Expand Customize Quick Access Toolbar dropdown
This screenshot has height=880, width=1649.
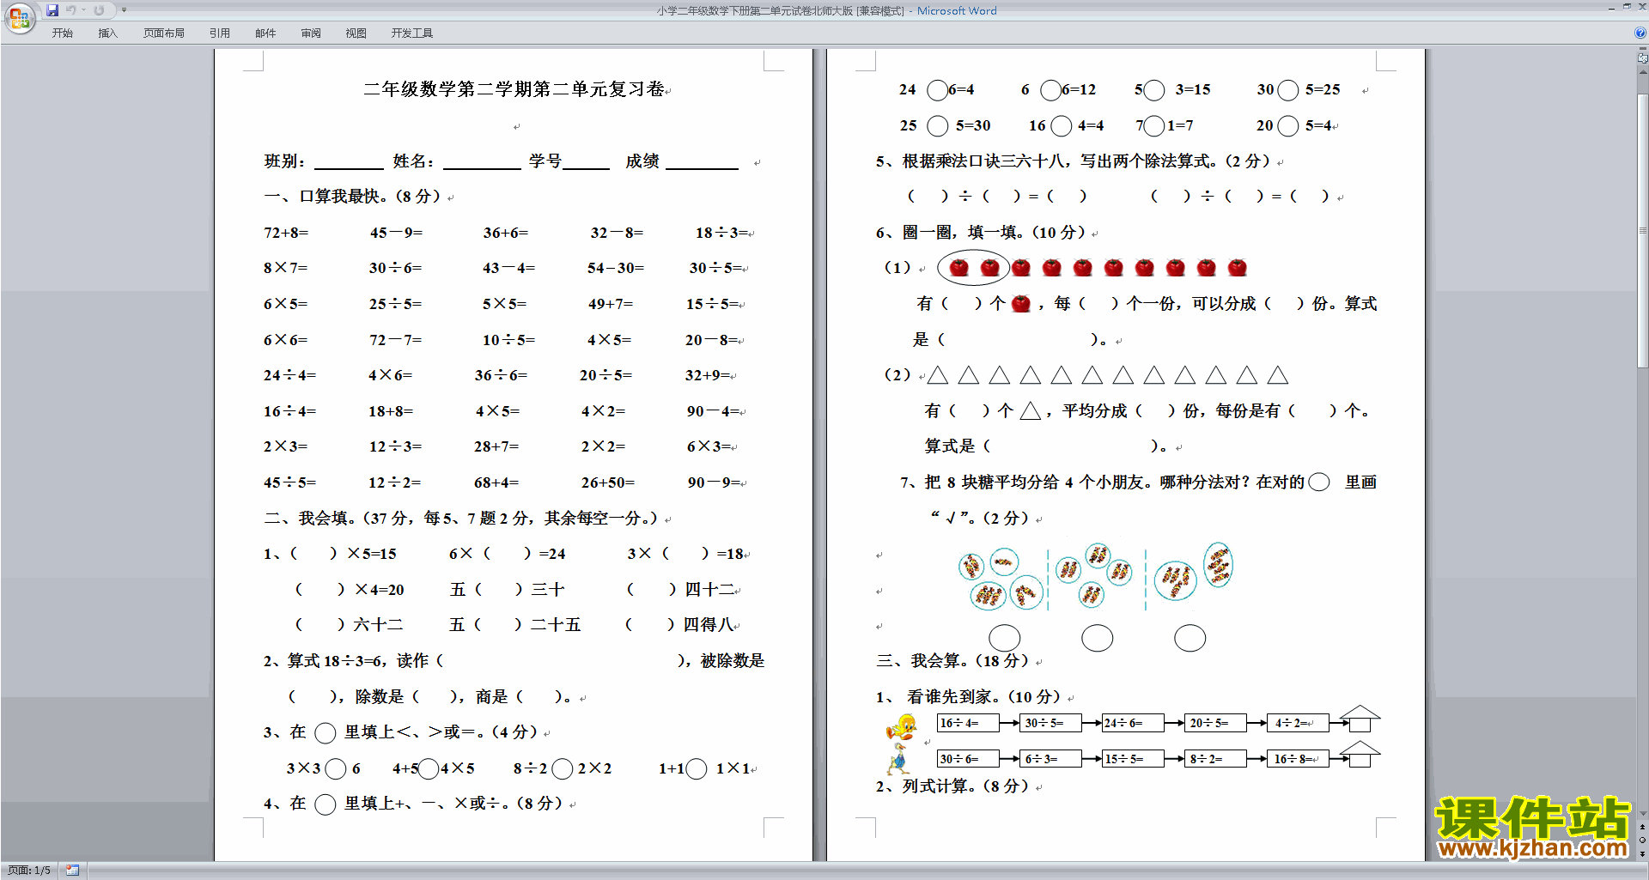tap(124, 10)
